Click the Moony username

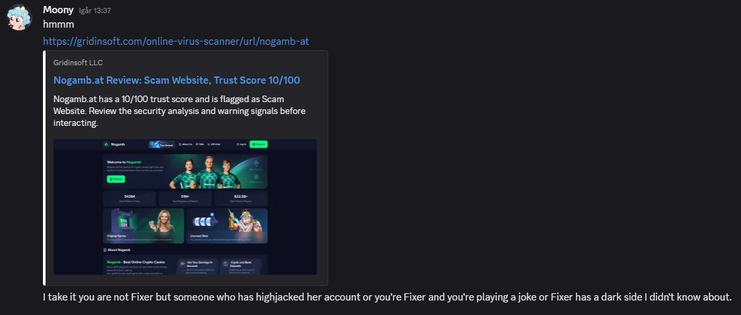(x=58, y=9)
